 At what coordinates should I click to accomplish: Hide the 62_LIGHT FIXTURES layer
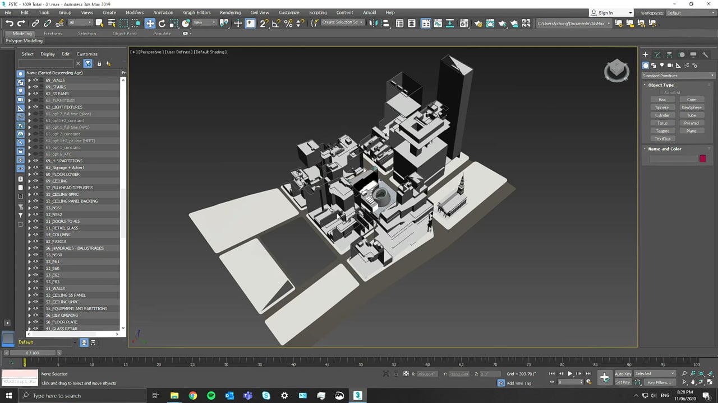(36, 107)
